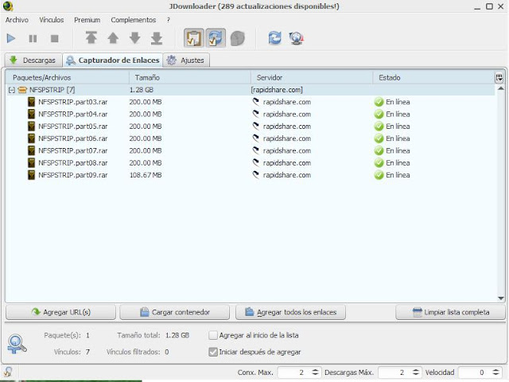Click the Cargar contenedor button

click(x=175, y=312)
